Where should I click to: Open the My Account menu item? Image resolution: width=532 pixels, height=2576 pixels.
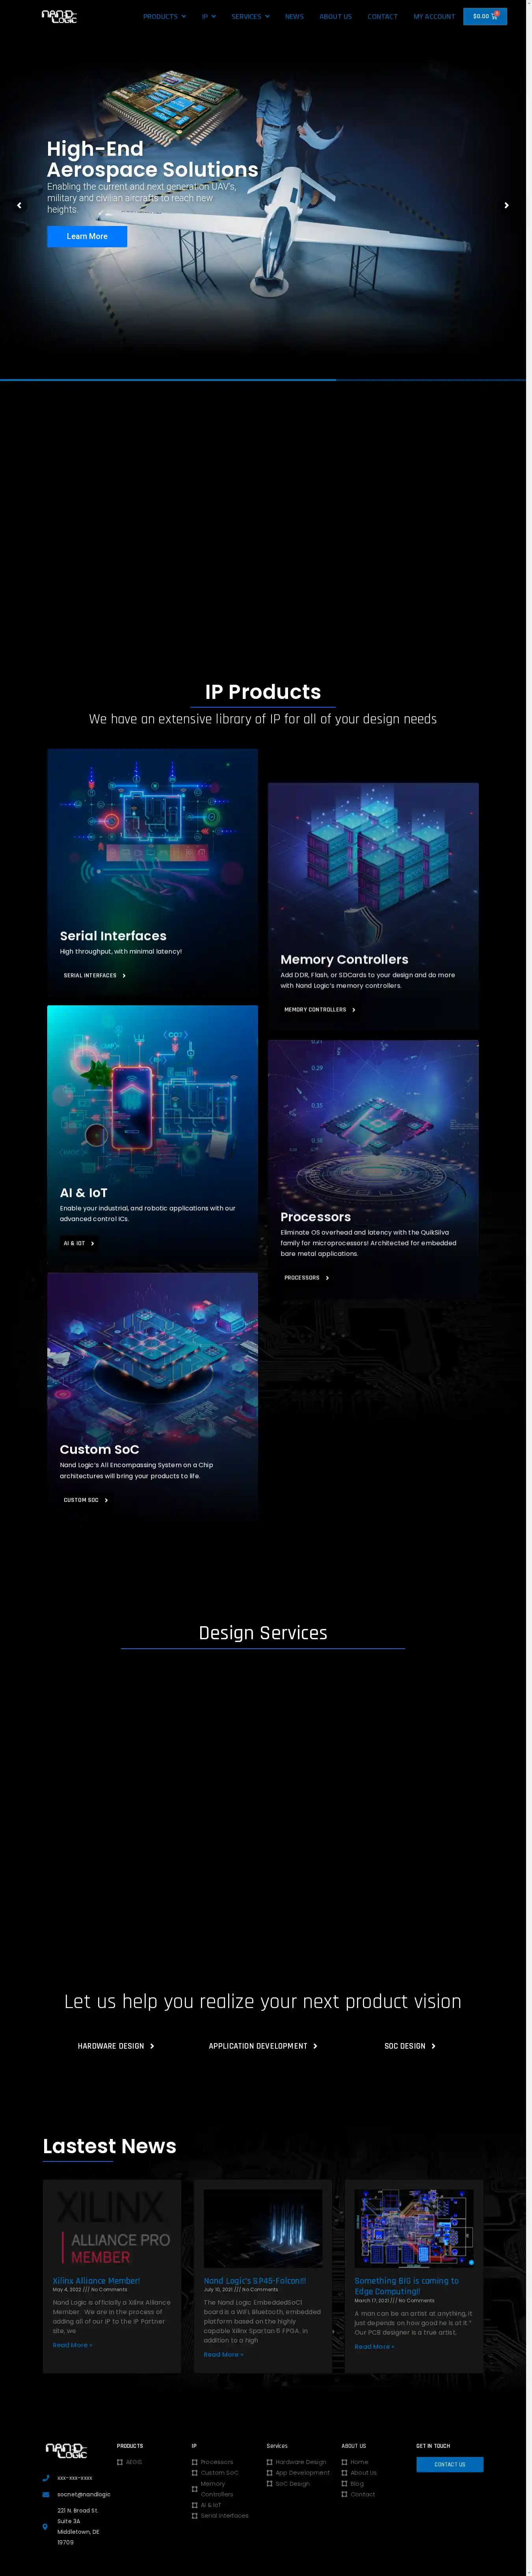[434, 16]
